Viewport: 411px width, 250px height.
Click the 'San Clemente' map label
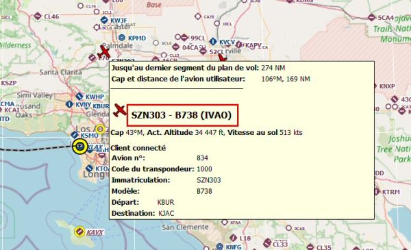point(185,227)
